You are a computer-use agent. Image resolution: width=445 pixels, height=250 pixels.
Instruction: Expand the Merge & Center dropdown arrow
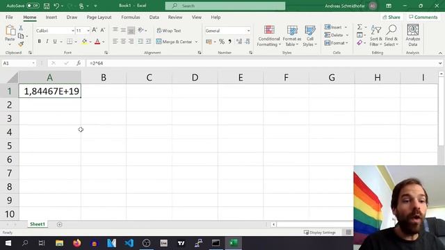coord(196,42)
